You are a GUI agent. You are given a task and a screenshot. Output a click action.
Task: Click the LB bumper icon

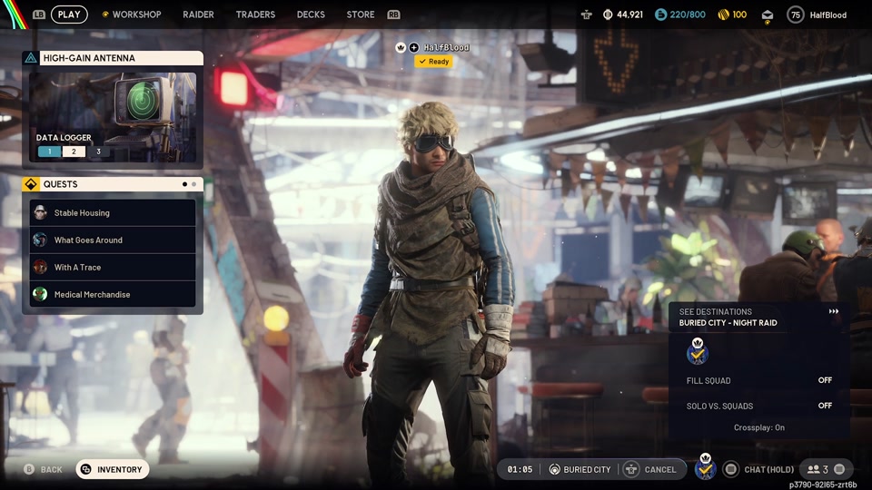[38, 15]
